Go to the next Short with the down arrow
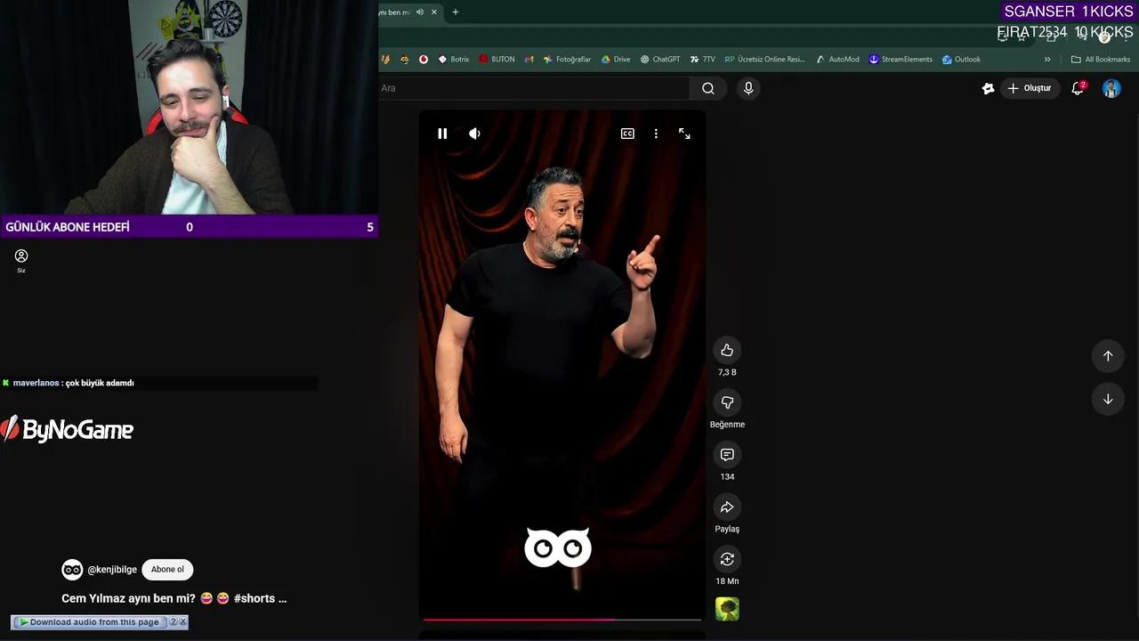Screen dimensions: 1139x641 coord(1108,399)
